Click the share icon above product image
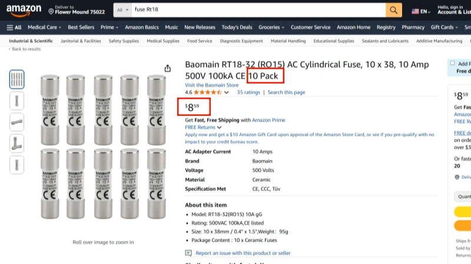This screenshot has width=471, height=264. [168, 68]
